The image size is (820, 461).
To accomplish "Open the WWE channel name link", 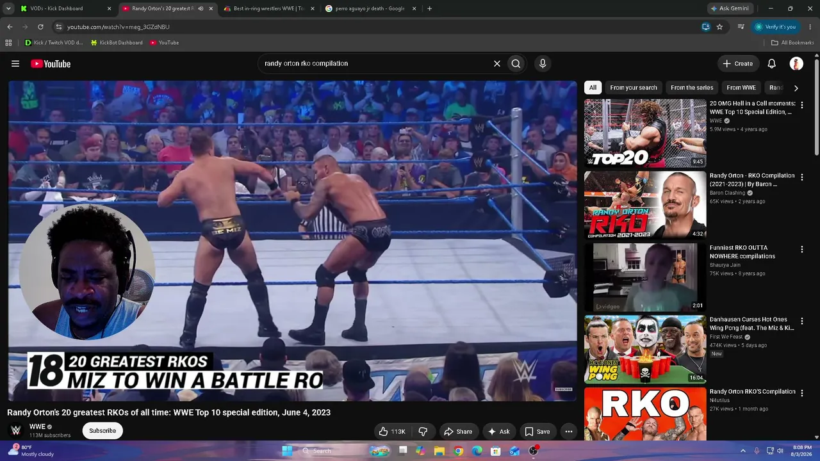I will (x=37, y=426).
